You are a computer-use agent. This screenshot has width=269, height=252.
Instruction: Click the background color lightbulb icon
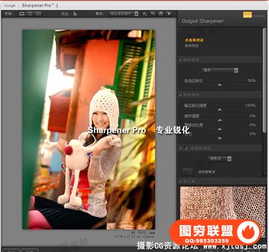[x=169, y=13]
